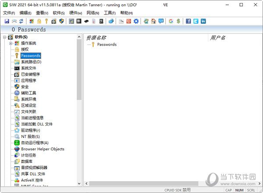The height and width of the screenshot is (193, 263).
Task: Click the save (floppy disk) toolbar icon
Action: coord(7,21)
